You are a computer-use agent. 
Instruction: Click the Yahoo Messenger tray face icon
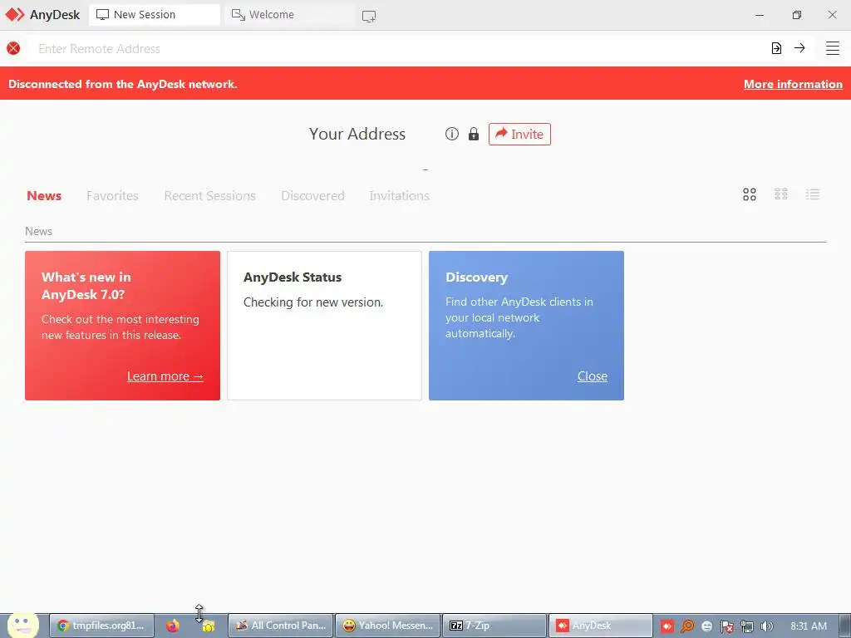(706, 626)
